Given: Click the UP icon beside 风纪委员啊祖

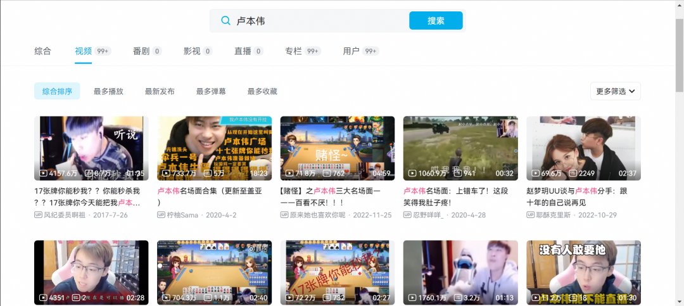Looking at the screenshot, I should point(38,215).
